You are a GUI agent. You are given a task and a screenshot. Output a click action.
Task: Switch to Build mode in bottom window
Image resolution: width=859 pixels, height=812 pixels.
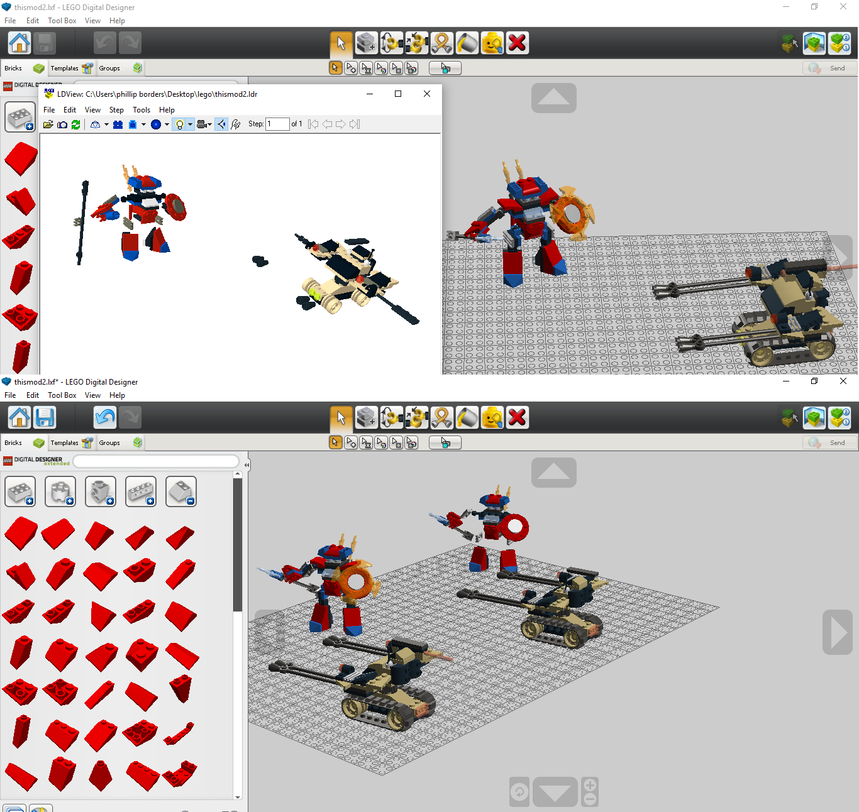pyautogui.click(x=789, y=417)
